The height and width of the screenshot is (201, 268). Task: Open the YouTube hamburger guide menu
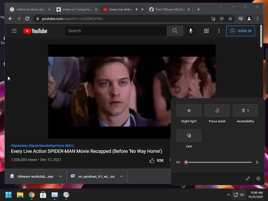pos(14,31)
